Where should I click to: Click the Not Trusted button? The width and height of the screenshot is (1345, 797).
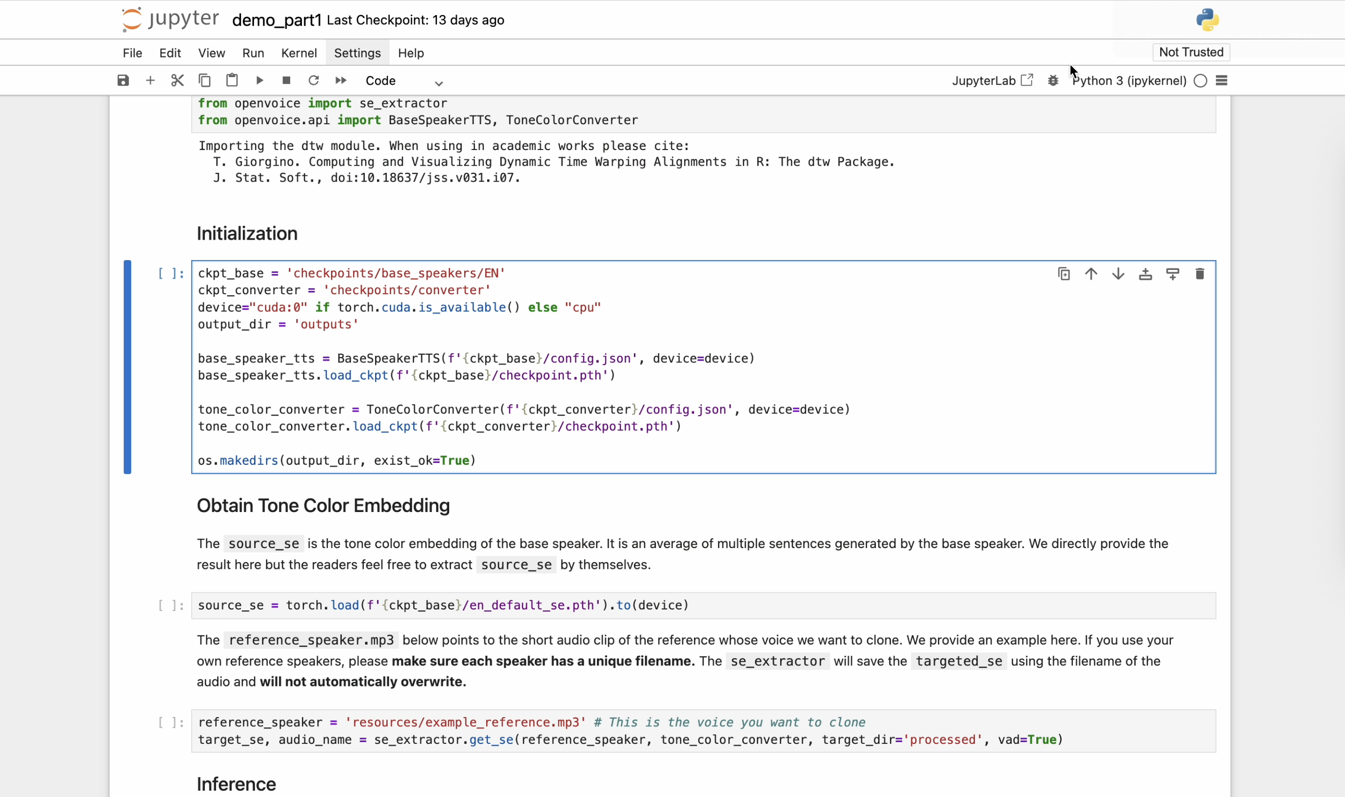tap(1191, 52)
